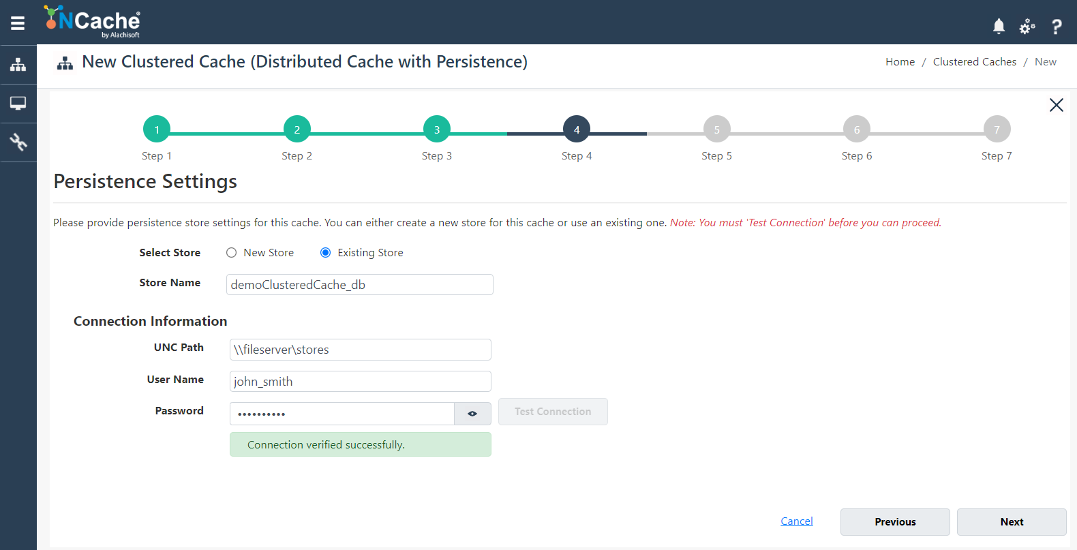Click the UNC Path field
The image size is (1077, 550).
(x=361, y=350)
